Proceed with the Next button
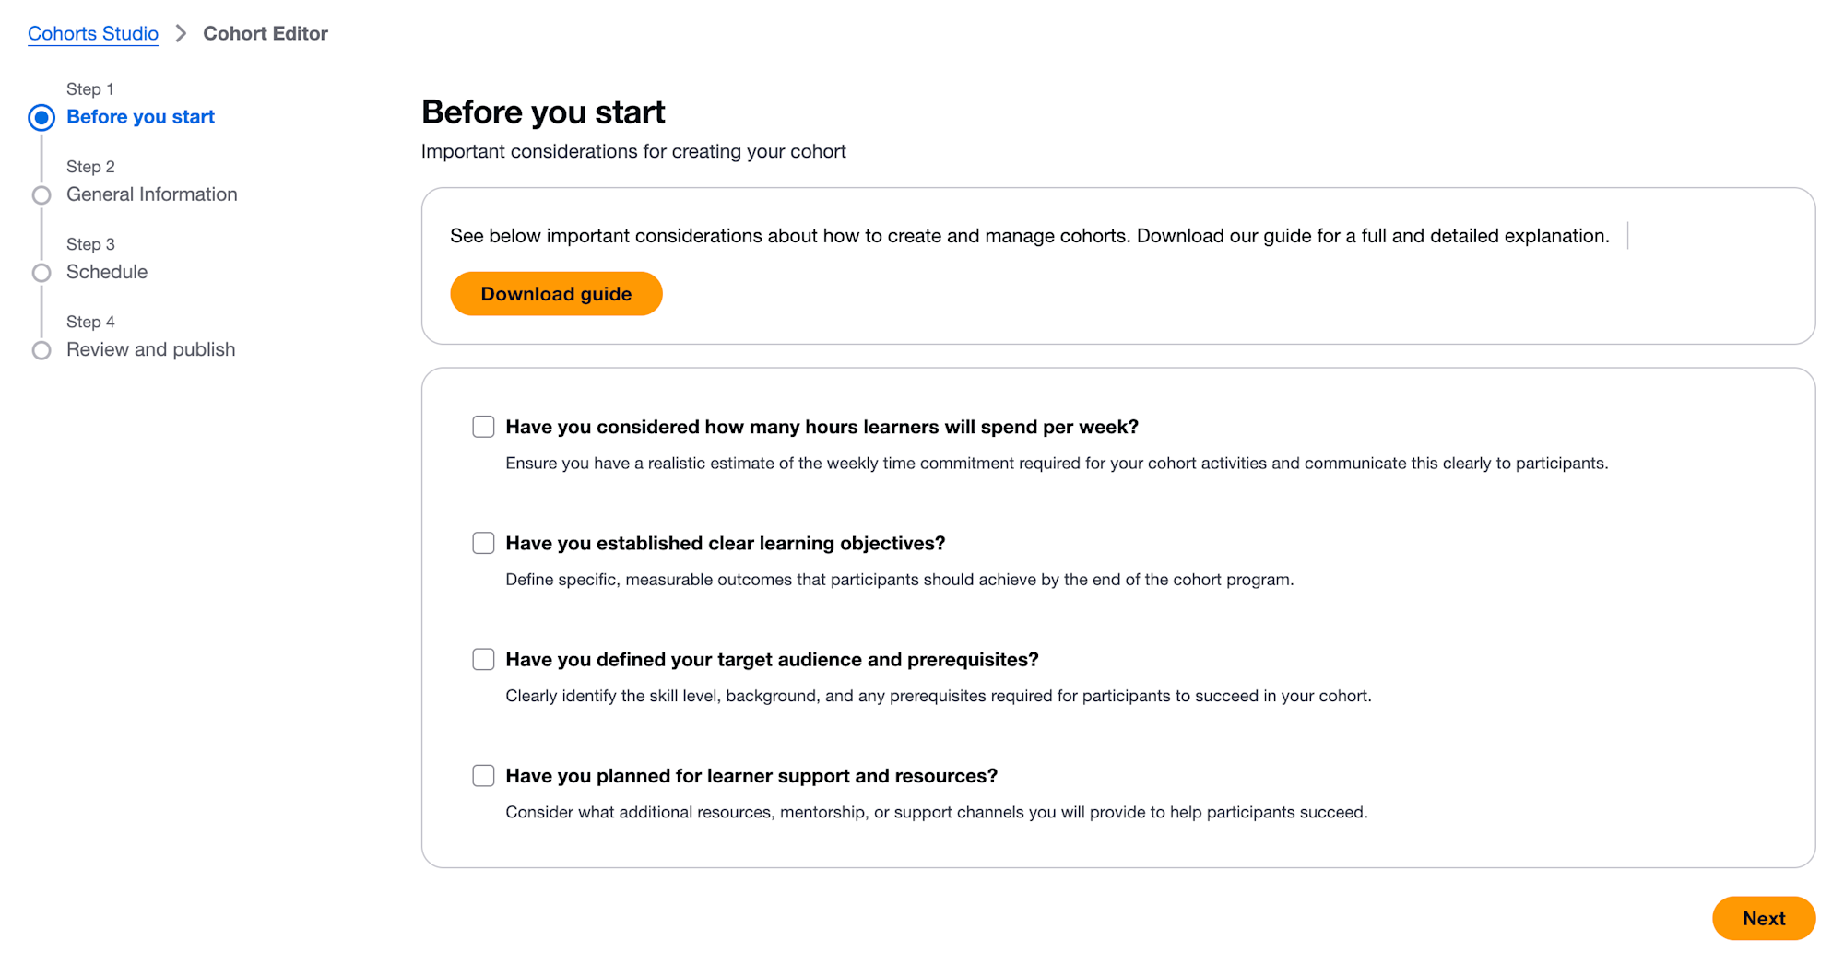 1763,918
